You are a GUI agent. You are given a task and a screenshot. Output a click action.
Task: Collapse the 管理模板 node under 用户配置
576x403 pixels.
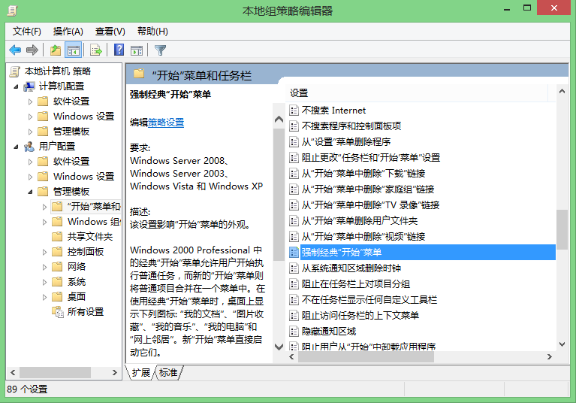[31, 192]
